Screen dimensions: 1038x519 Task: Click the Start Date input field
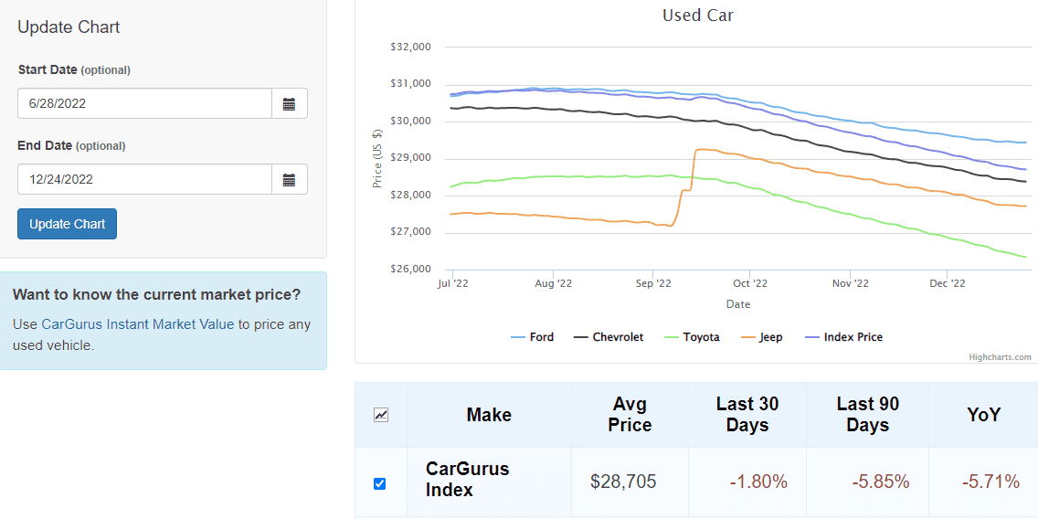point(145,103)
